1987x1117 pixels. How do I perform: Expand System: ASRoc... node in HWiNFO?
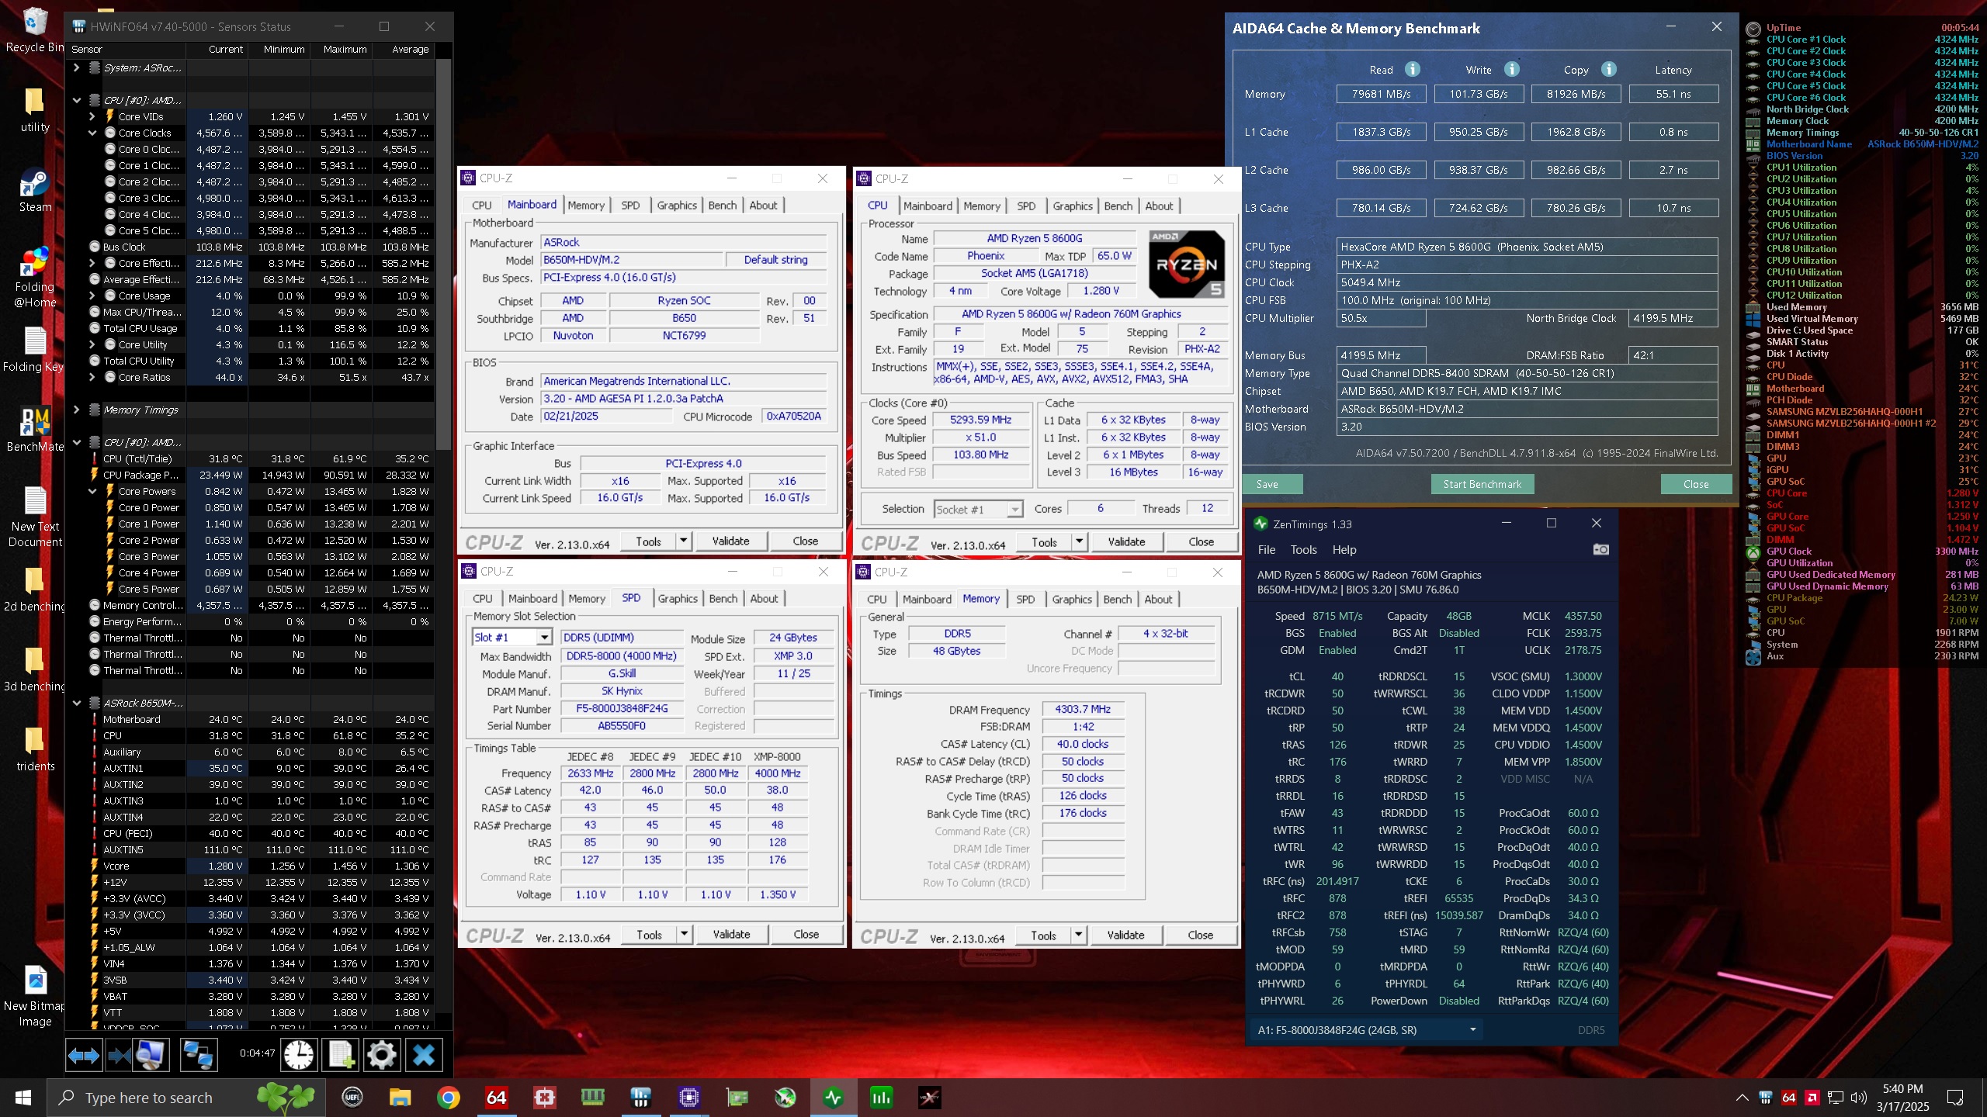76,67
